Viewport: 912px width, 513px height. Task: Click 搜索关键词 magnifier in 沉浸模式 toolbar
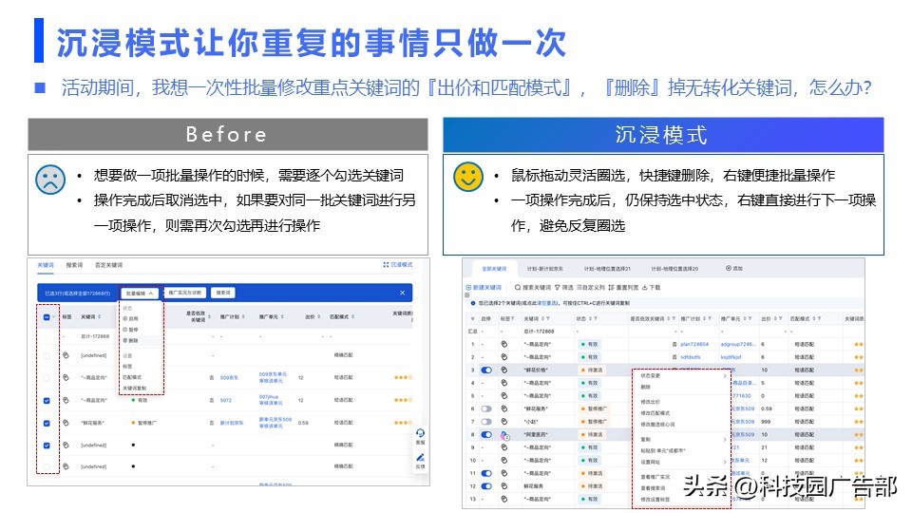coord(518,287)
